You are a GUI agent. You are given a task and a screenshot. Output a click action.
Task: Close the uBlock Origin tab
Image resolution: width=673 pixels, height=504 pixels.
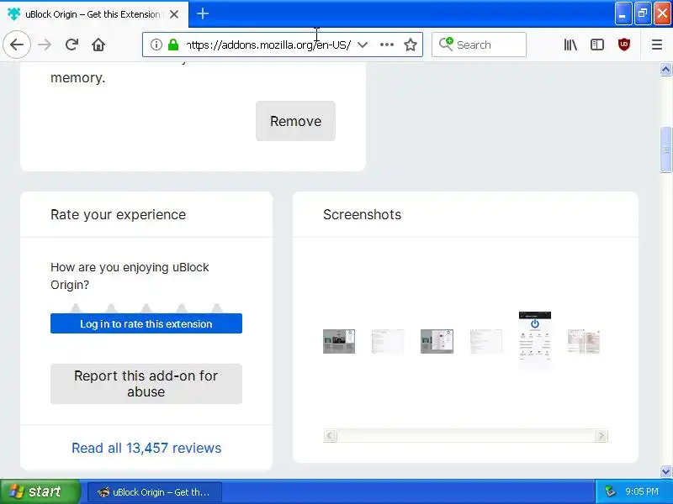click(x=174, y=14)
